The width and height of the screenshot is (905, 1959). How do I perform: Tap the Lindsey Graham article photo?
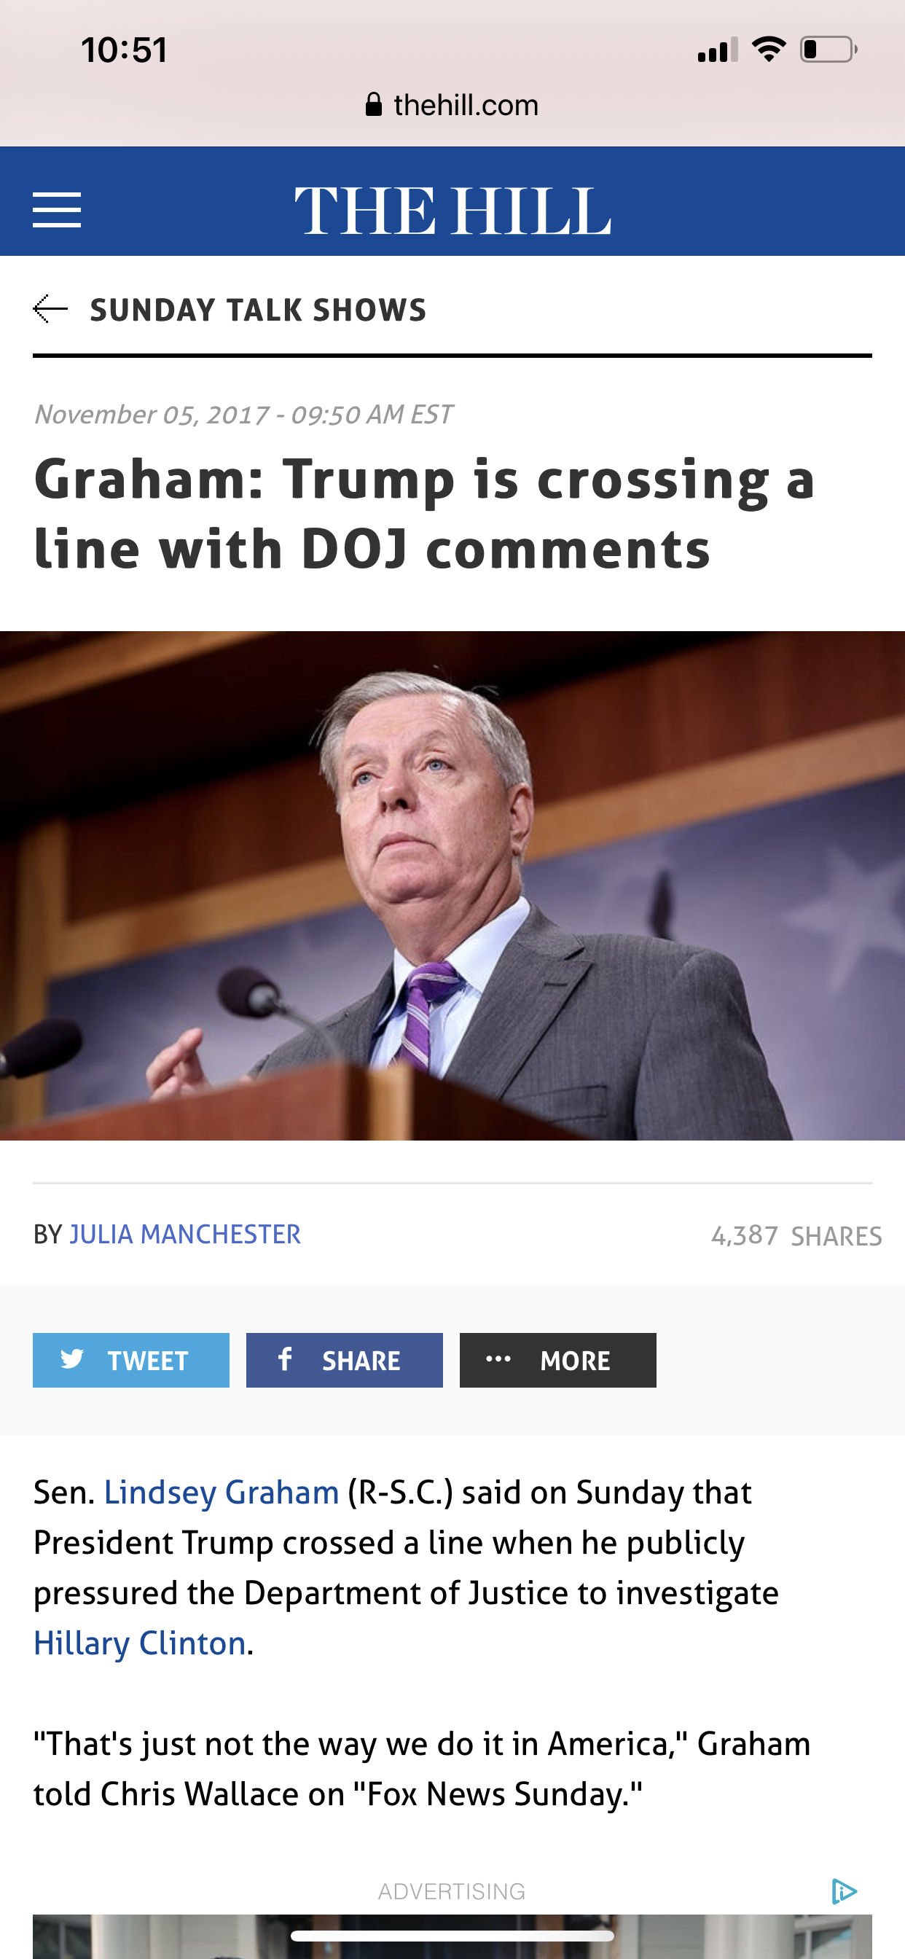tap(452, 885)
